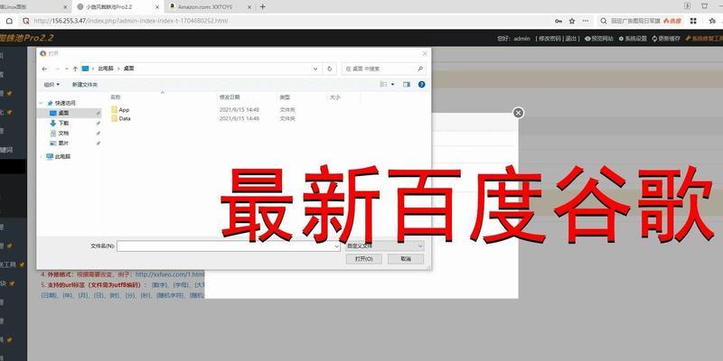Open a new browser tab

point(262,7)
